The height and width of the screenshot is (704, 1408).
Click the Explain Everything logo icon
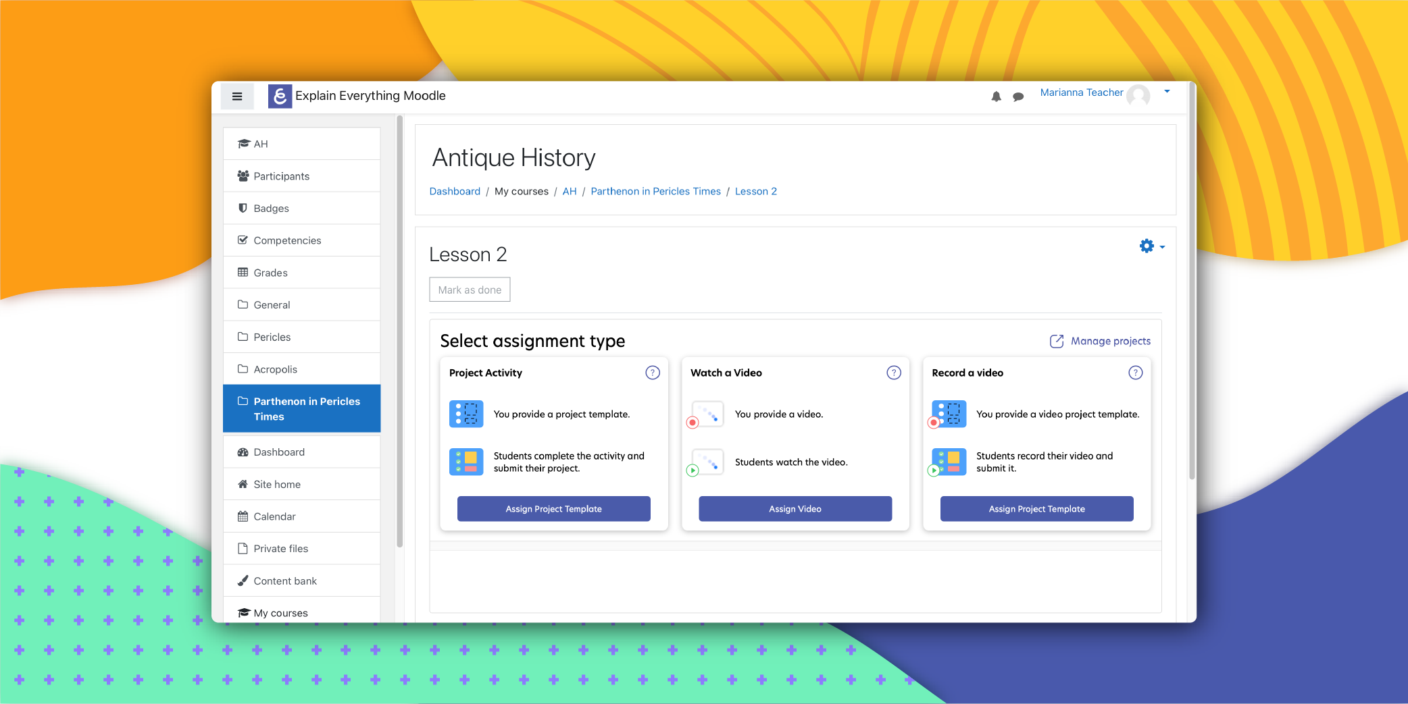(280, 96)
